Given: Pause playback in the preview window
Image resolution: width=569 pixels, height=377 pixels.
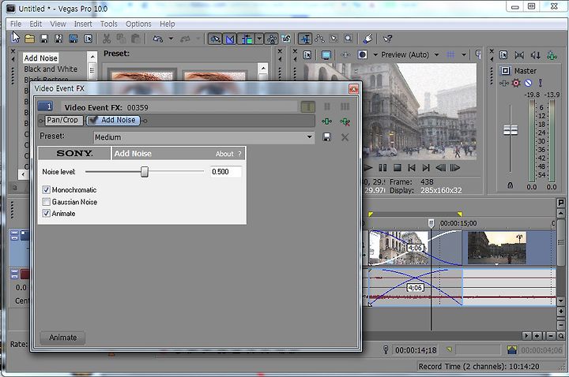Looking at the screenshot, I should tap(382, 168).
